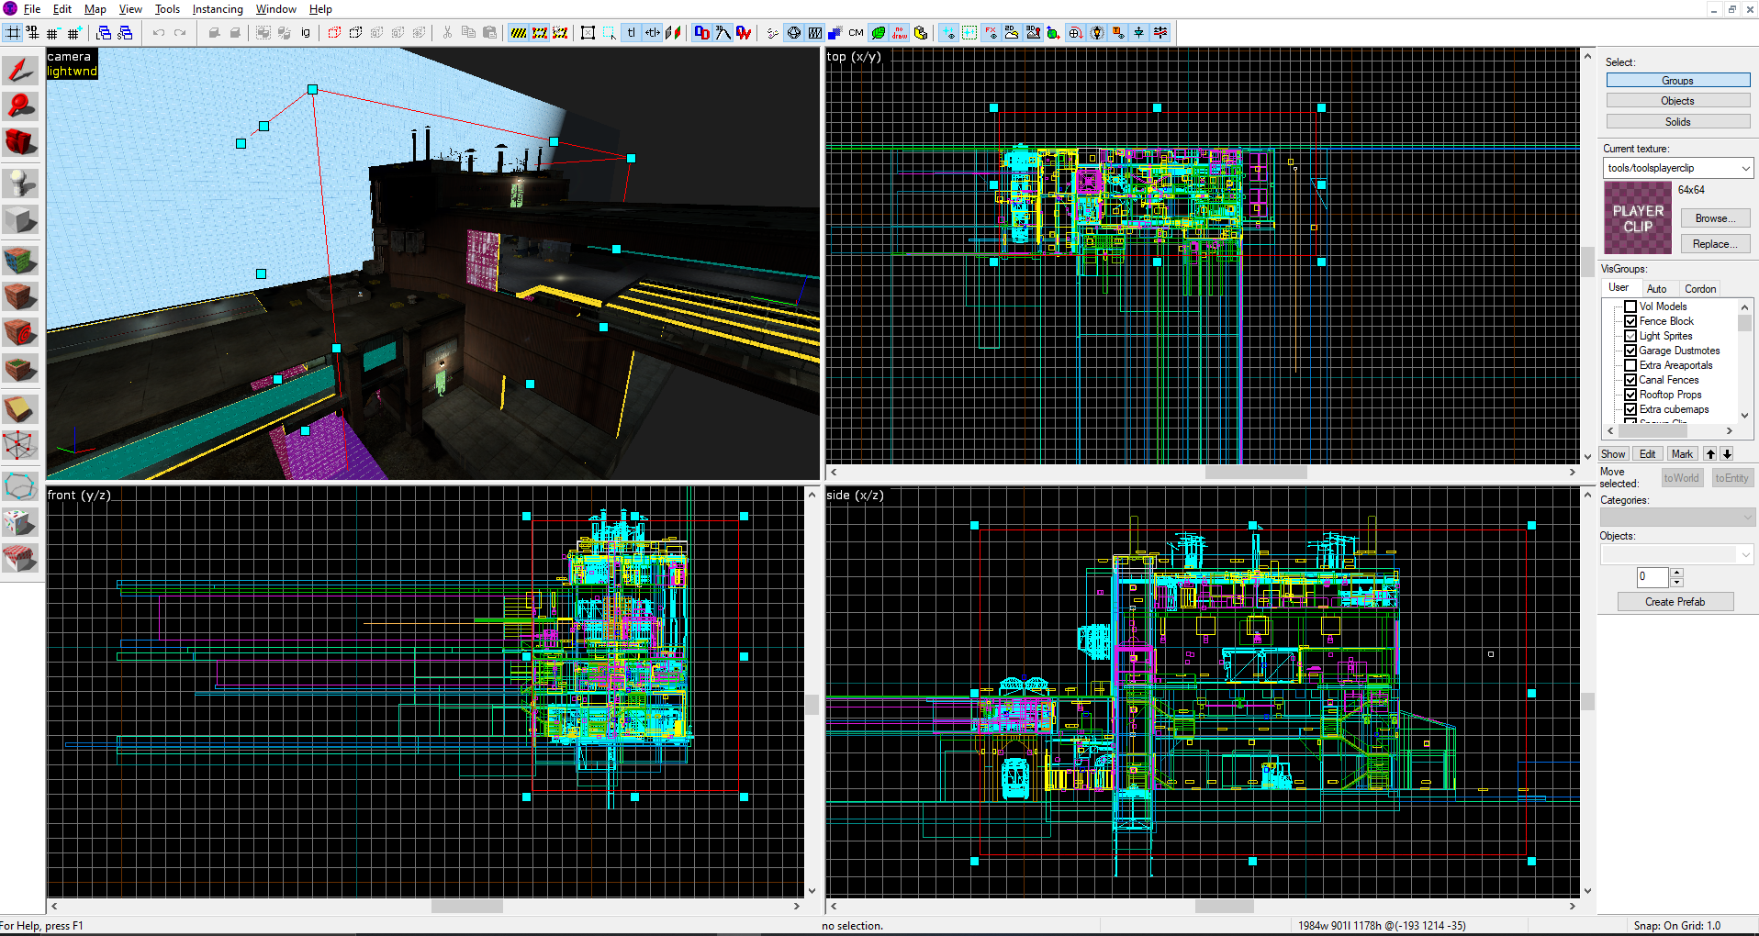
Task: Open the Instancing menu
Action: (218, 9)
